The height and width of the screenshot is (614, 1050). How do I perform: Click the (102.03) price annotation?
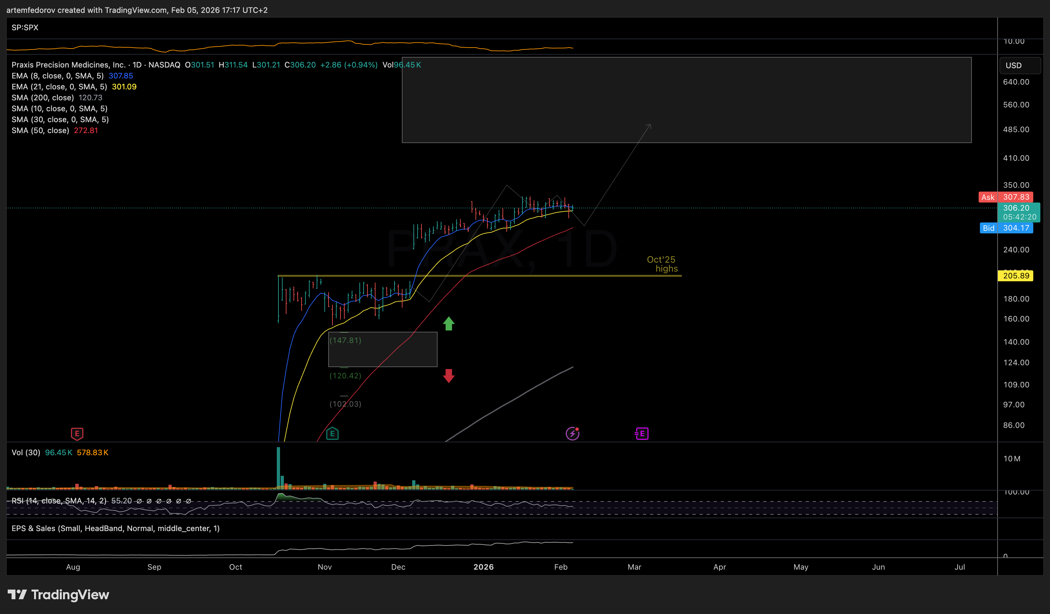click(345, 404)
